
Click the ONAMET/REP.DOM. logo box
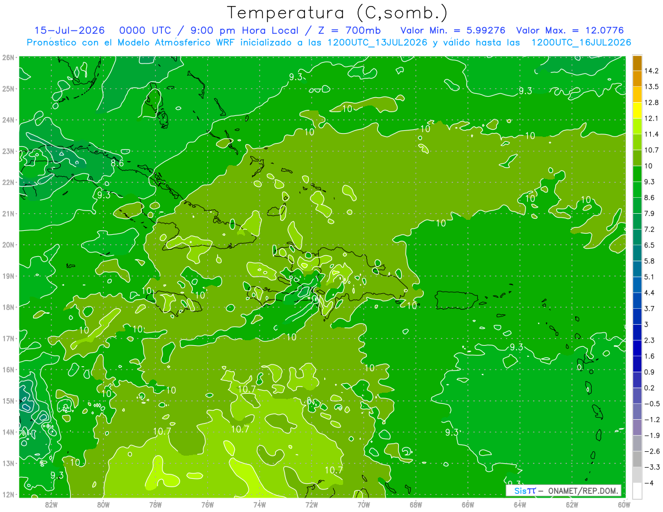point(564,490)
